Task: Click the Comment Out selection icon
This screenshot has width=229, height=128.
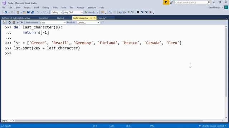Action: click(x=128, y=12)
